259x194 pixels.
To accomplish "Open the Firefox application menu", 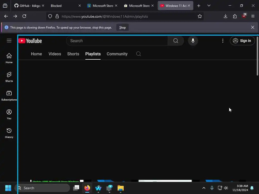I will pyautogui.click(x=253, y=16).
